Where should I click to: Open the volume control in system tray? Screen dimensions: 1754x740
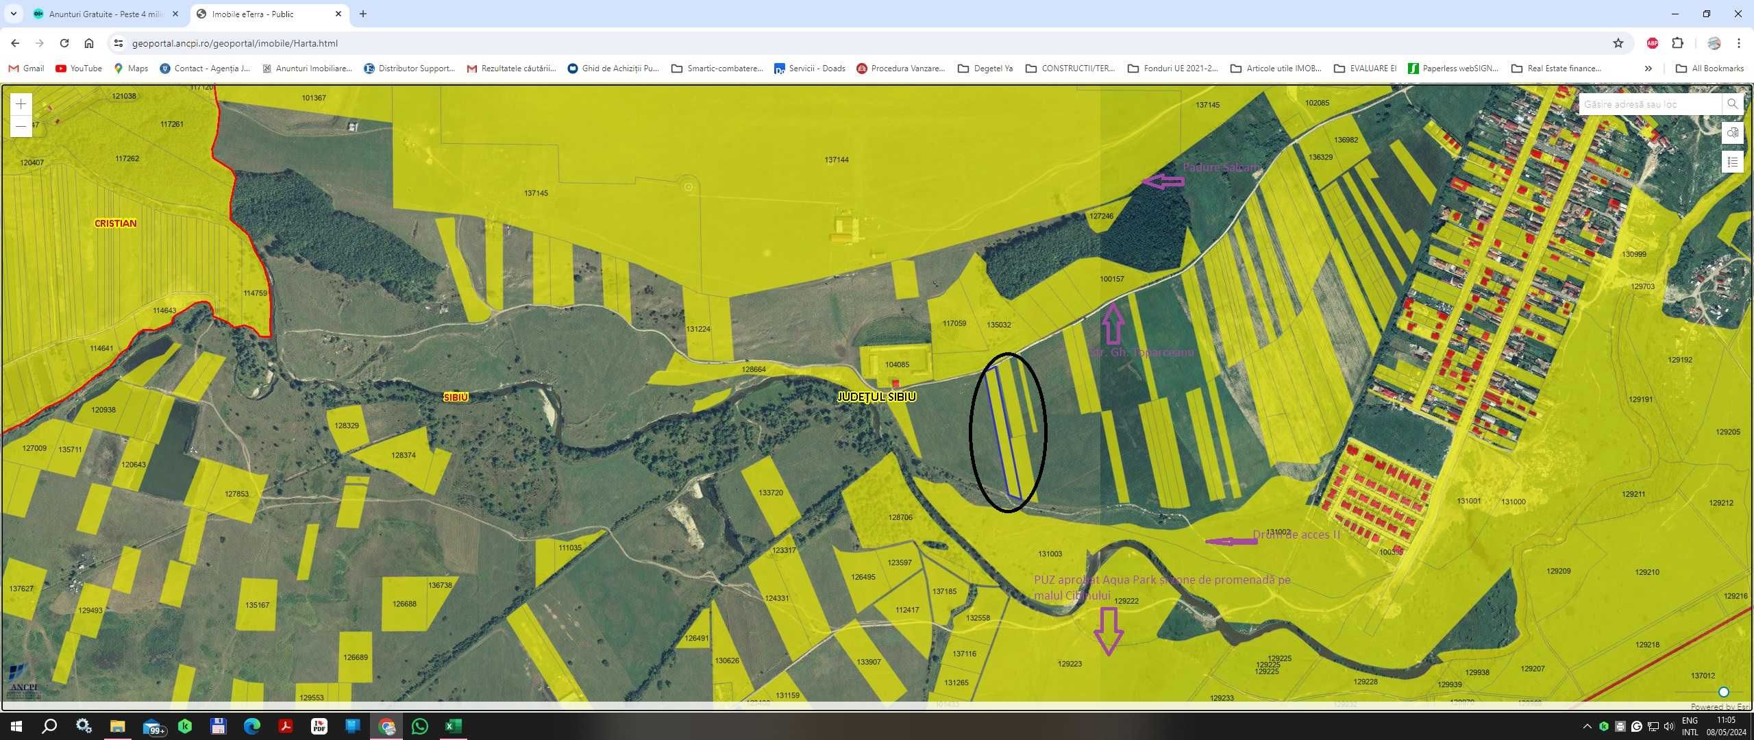click(x=1669, y=726)
